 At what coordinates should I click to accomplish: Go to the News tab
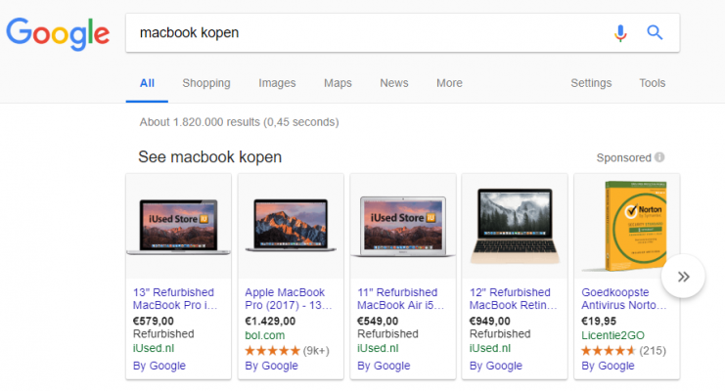coord(394,83)
